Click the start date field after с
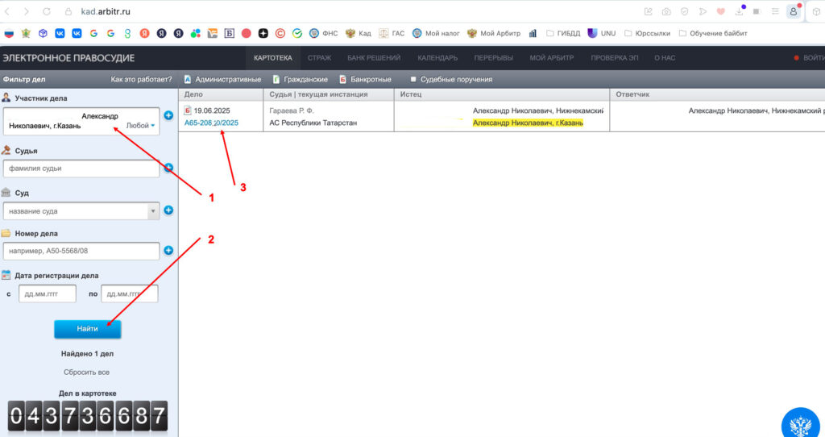The image size is (825, 437). [48, 293]
